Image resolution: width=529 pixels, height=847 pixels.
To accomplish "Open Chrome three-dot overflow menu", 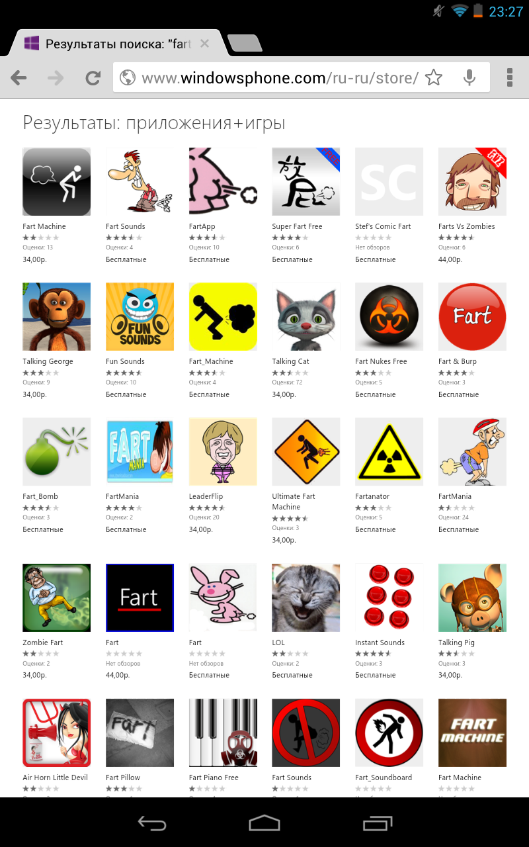I will pos(510,78).
